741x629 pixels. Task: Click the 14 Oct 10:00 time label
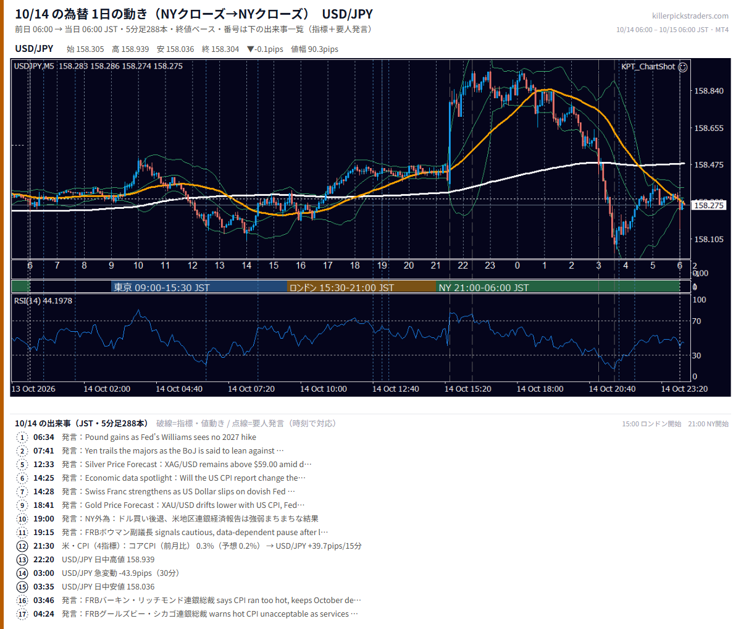point(324,389)
